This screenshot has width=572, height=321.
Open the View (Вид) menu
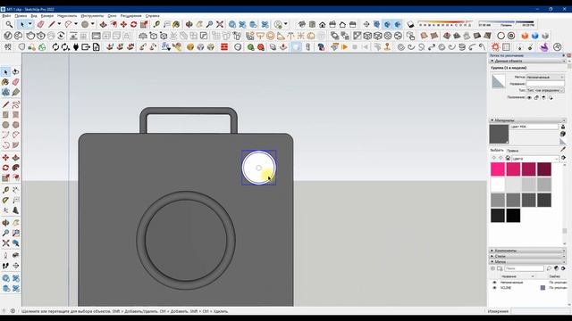click(34, 16)
